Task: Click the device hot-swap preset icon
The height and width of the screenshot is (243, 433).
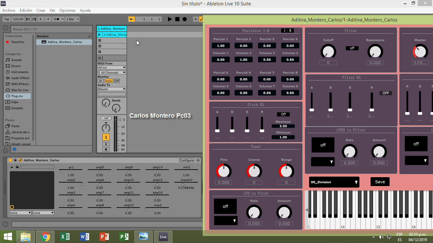Action: click(x=198, y=160)
